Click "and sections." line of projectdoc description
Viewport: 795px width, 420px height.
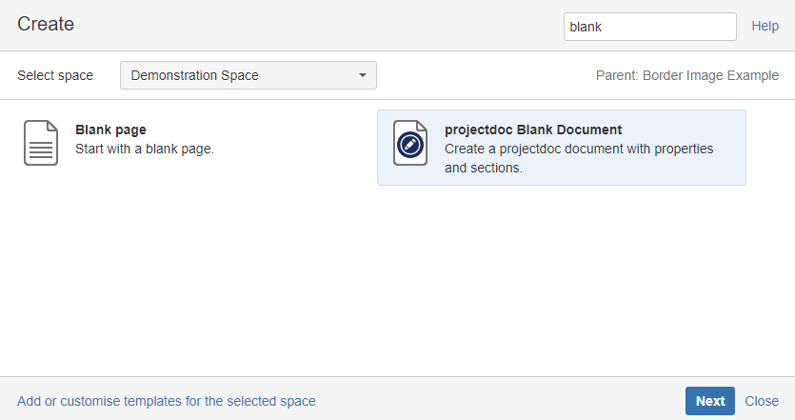click(484, 169)
